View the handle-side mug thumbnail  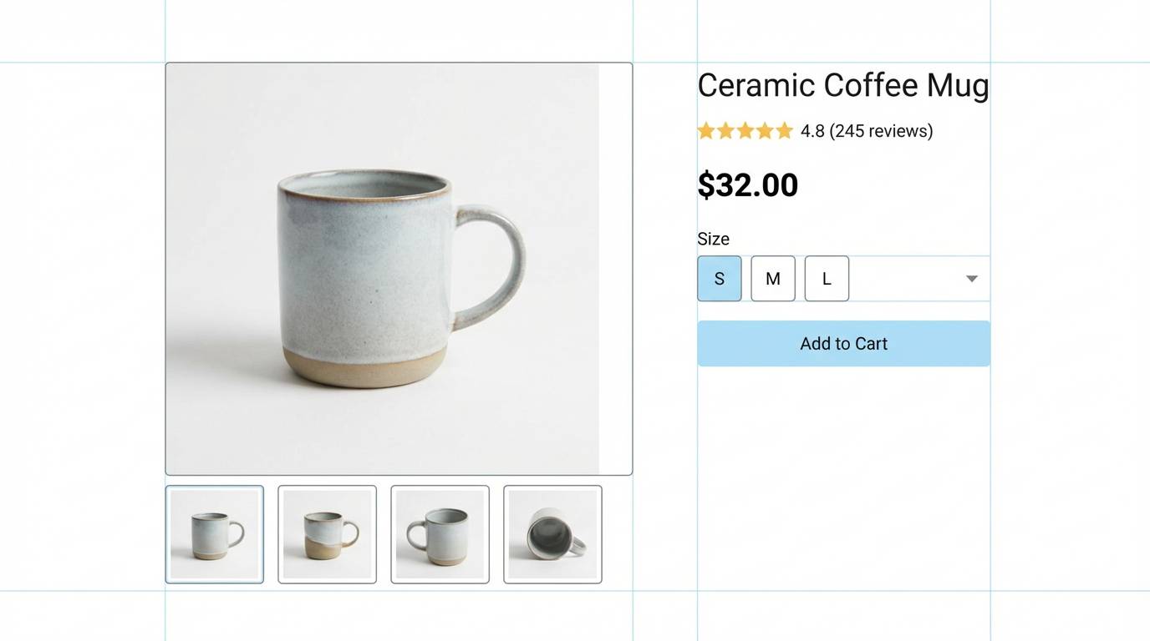pyautogui.click(x=440, y=533)
